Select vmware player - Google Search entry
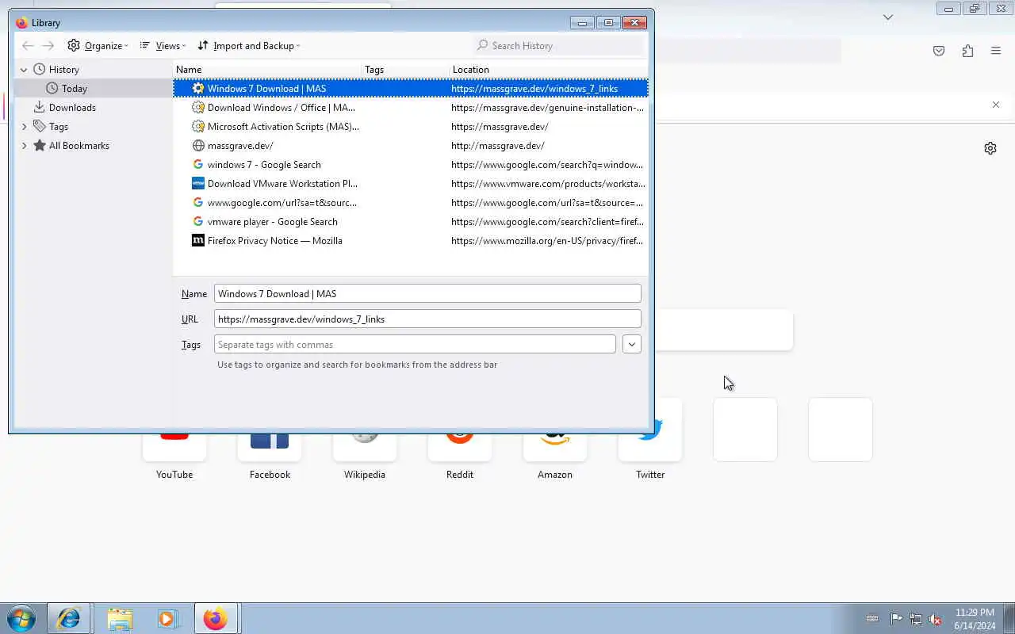 click(411, 222)
